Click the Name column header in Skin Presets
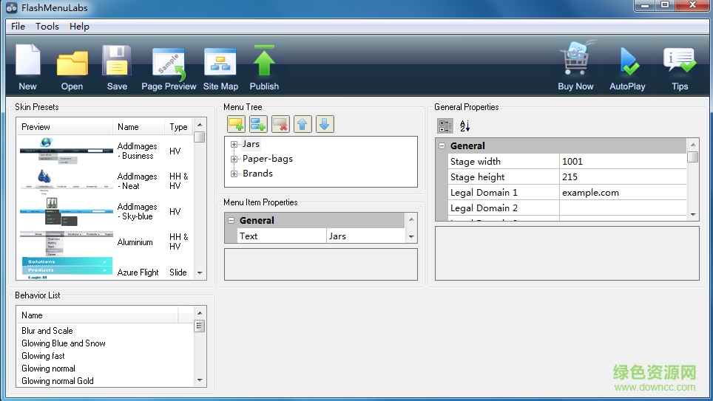713x401 pixels. click(138, 127)
